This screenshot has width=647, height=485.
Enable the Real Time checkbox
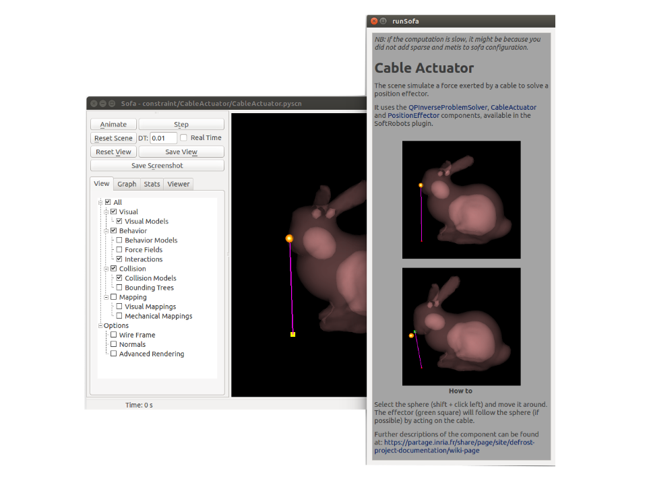pos(183,137)
